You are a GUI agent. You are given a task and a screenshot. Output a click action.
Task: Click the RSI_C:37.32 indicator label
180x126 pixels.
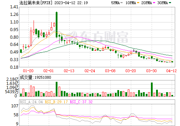tap(81, 102)
